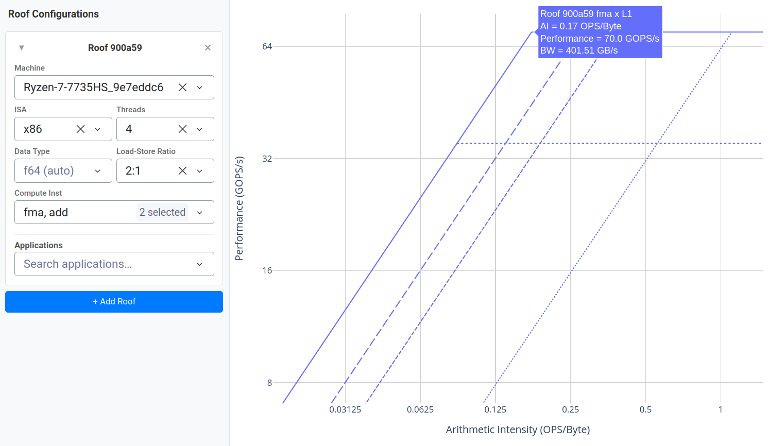Expand the ISA dropdown arrow

pos(98,129)
